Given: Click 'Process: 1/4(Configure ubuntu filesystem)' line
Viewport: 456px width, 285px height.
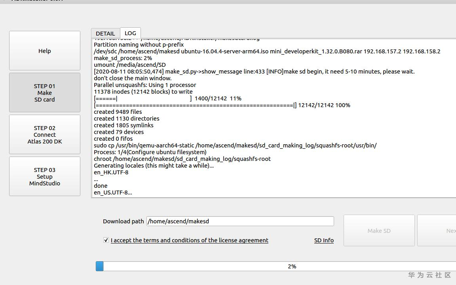Looking at the screenshot, I should [150, 152].
